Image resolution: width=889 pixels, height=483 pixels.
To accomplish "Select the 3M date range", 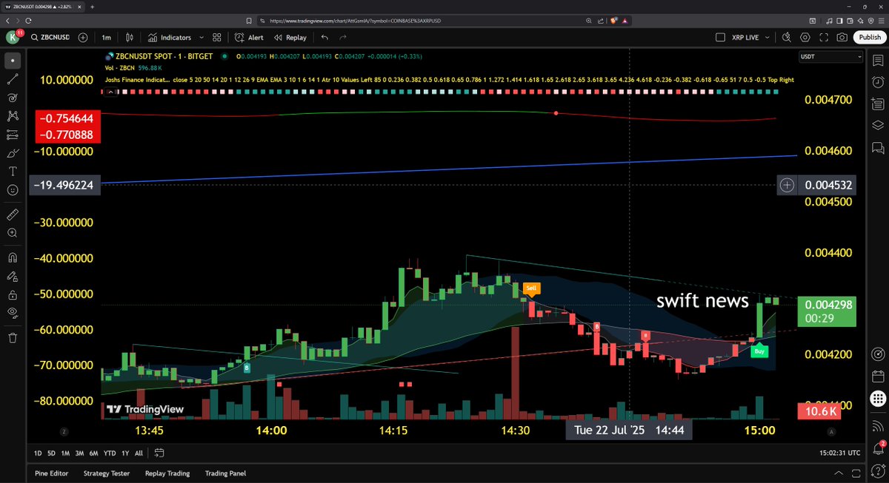I will (x=79, y=453).
